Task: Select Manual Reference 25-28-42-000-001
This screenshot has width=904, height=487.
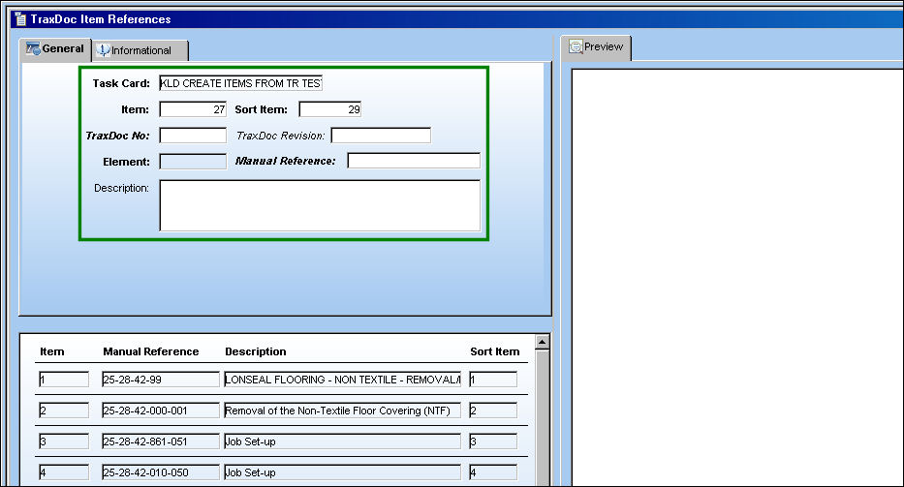Action: (x=161, y=411)
